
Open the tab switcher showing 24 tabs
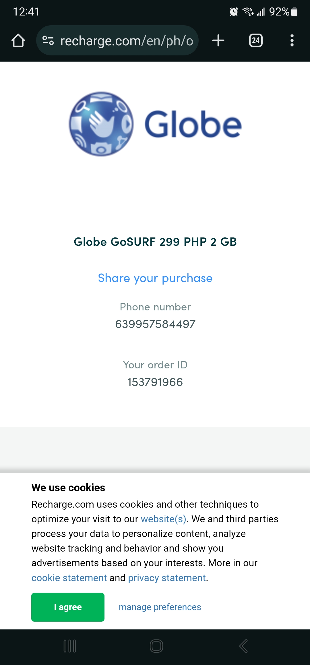(256, 40)
